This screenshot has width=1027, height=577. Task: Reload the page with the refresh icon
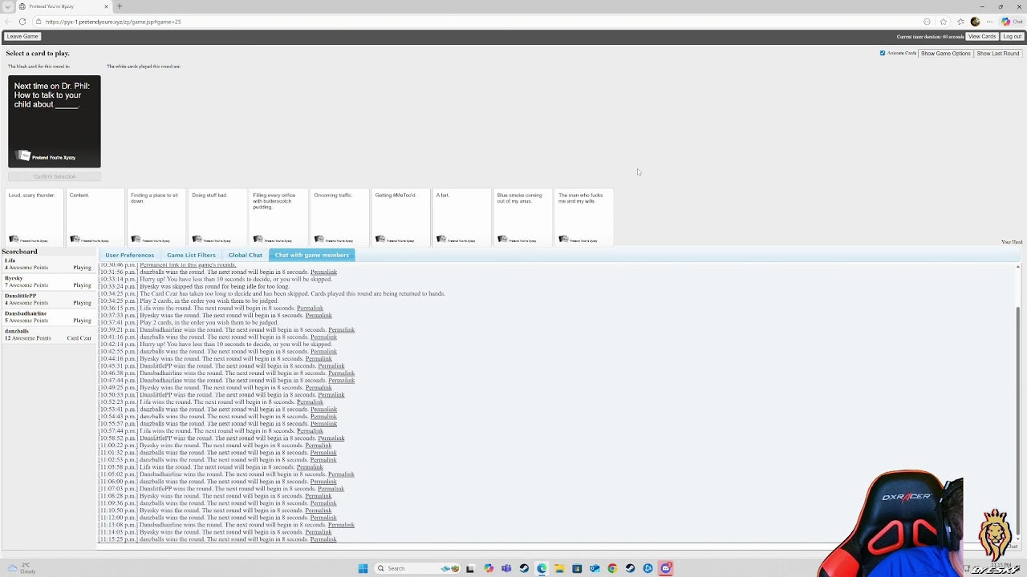point(22,22)
